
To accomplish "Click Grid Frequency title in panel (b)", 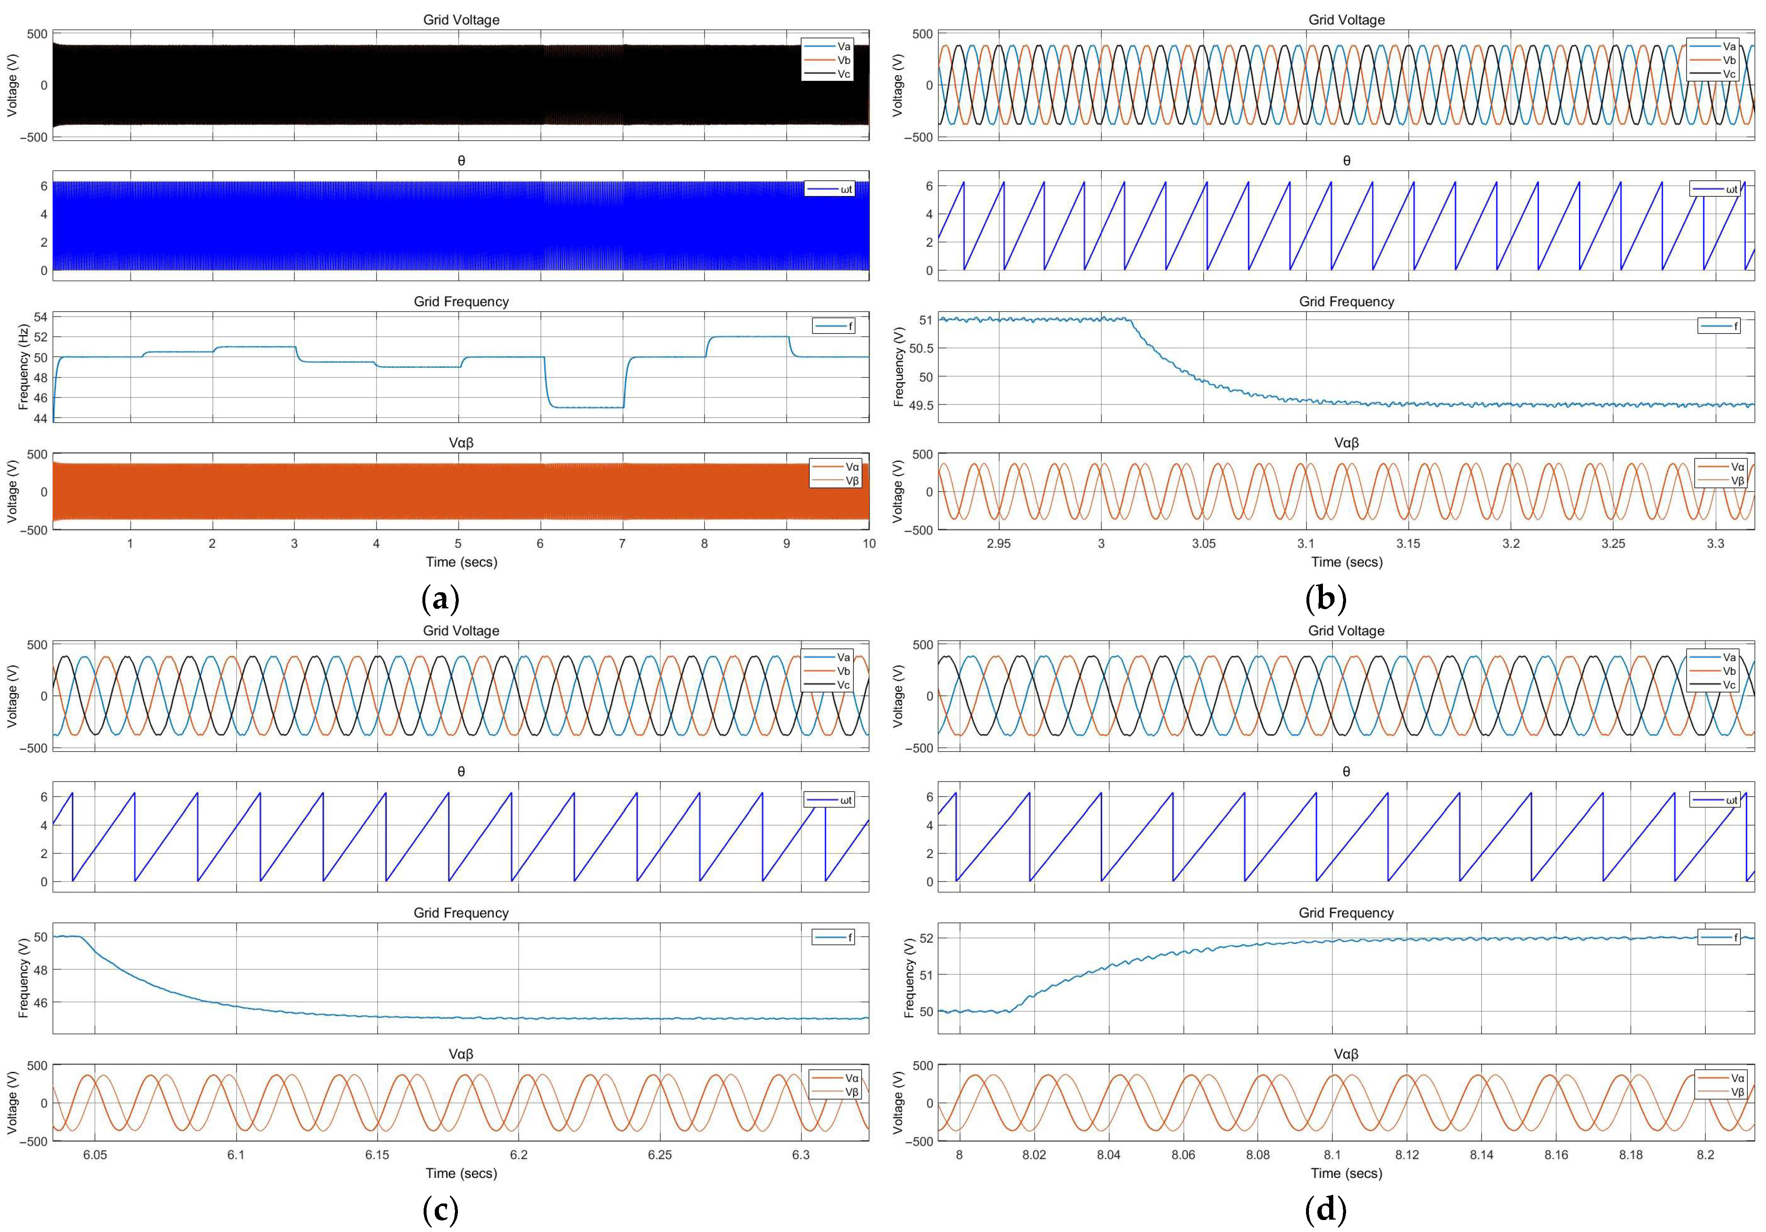I will (x=1346, y=301).
